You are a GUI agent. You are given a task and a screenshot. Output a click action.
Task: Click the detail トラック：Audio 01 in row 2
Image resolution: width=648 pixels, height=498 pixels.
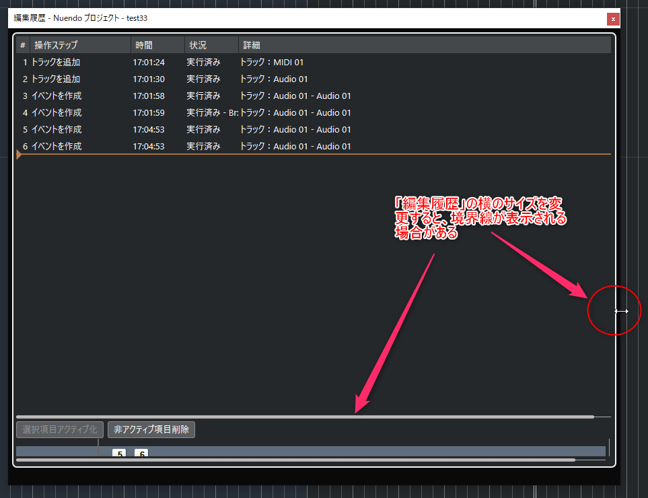274,79
